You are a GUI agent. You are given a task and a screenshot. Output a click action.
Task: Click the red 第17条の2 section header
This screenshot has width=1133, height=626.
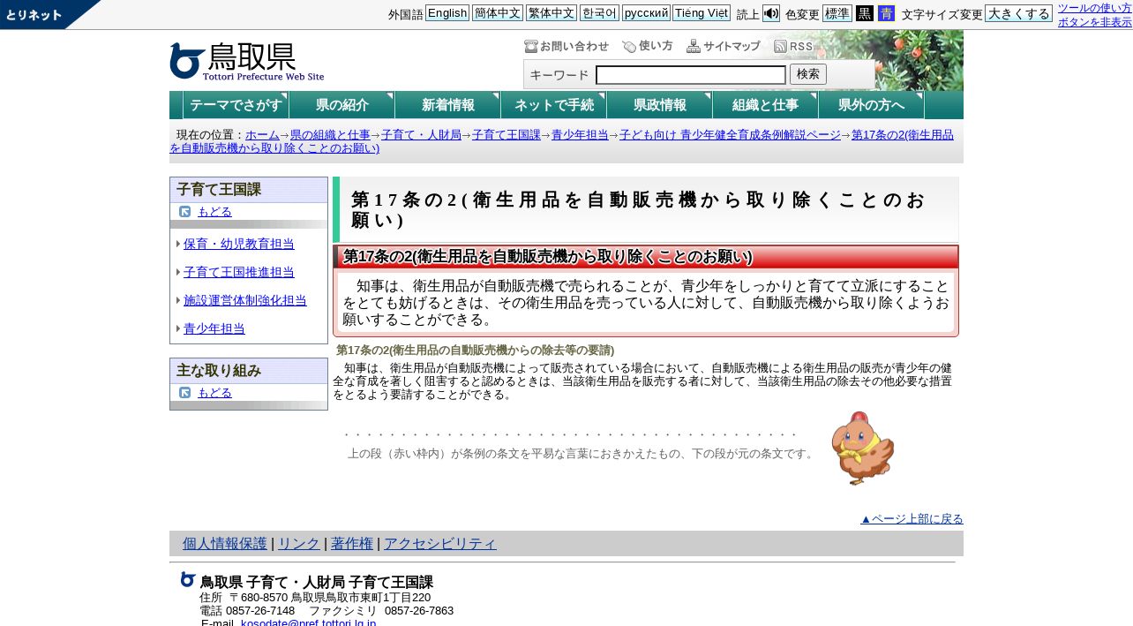tap(646, 257)
